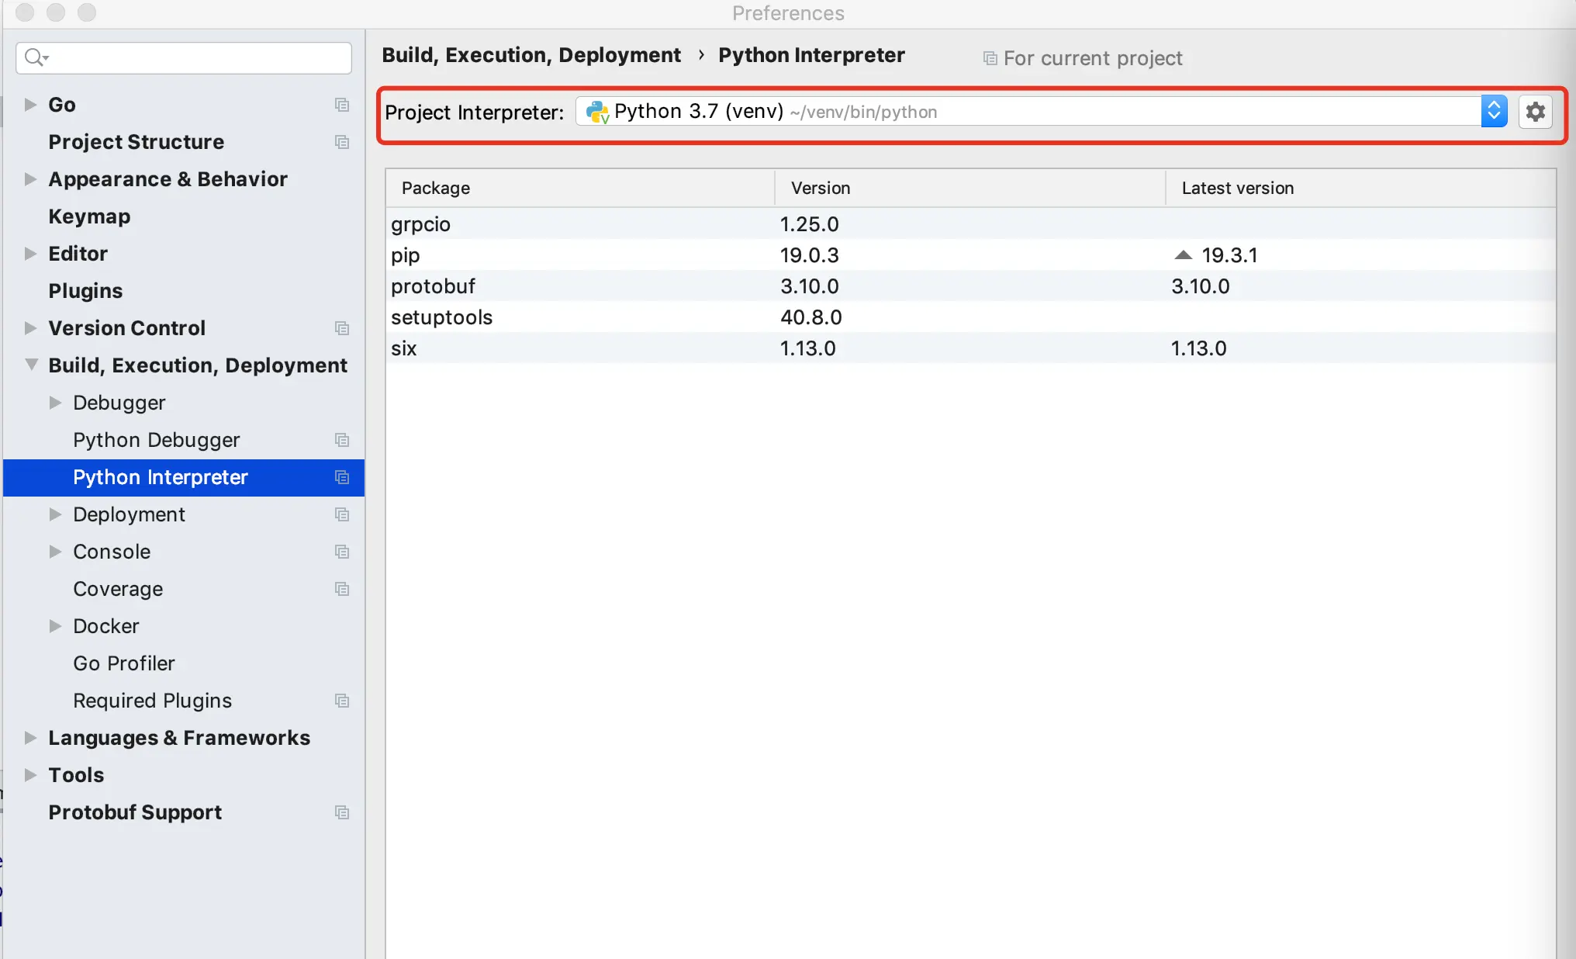Click the interpreter settings gear icon
This screenshot has height=959, width=1576.
pos(1535,112)
